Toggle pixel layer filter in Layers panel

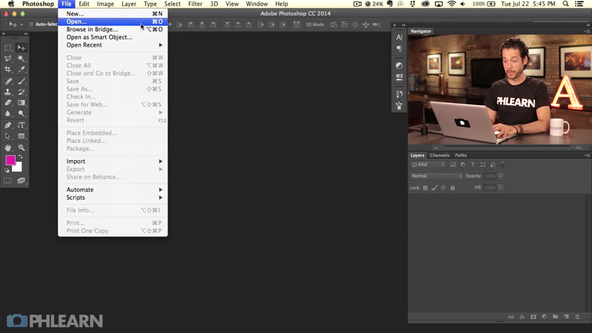[453, 165]
